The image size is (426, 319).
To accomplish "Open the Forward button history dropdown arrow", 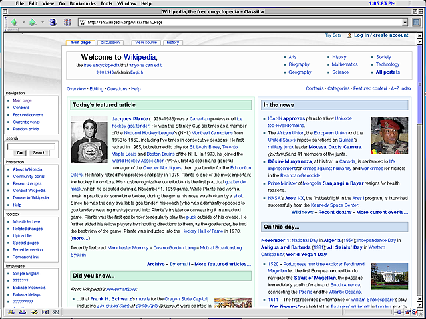I will point(43,22).
